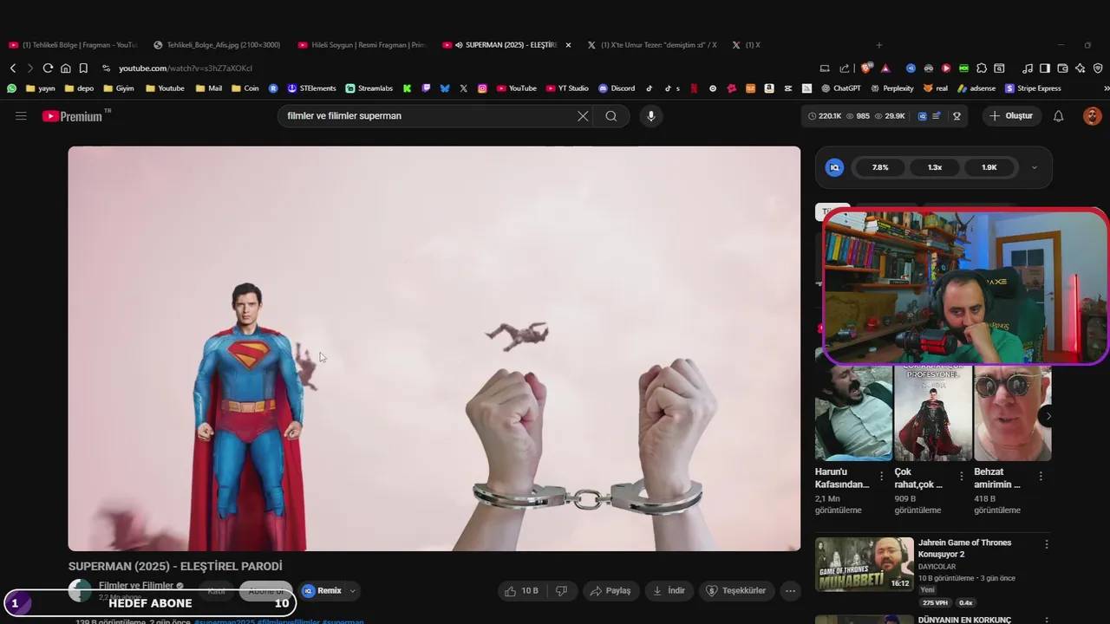1110x624 pixels.
Task: Open adsense bookmark
Action: click(976, 88)
